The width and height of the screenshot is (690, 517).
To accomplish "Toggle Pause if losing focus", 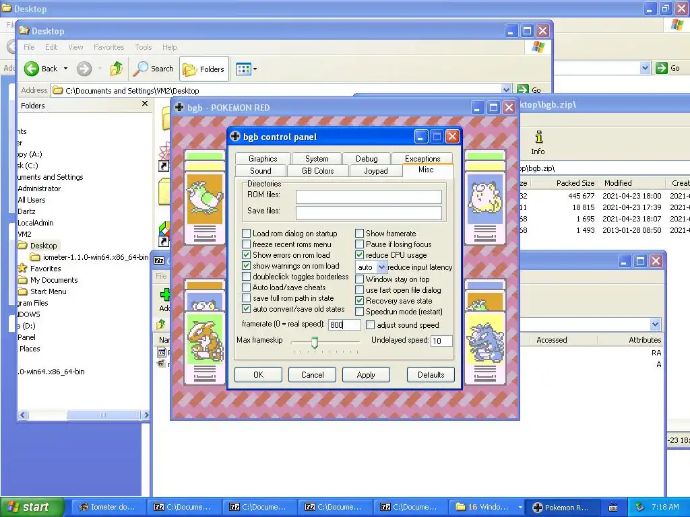I will 360,244.
